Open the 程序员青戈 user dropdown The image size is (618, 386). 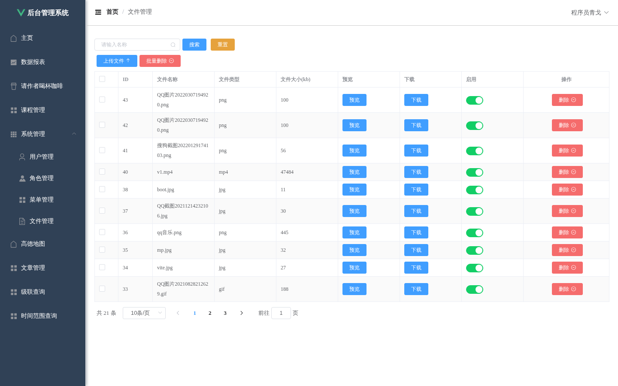pyautogui.click(x=590, y=12)
